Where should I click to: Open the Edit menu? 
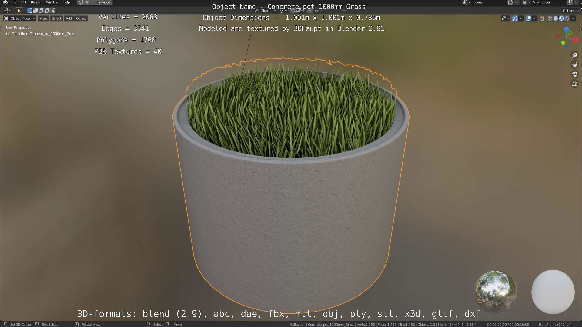coord(23,2)
